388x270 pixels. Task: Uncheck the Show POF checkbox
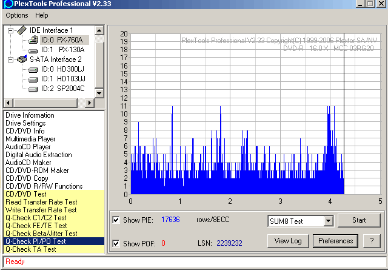tap(116, 243)
